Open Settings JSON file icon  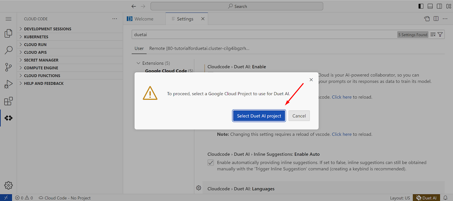click(x=427, y=19)
